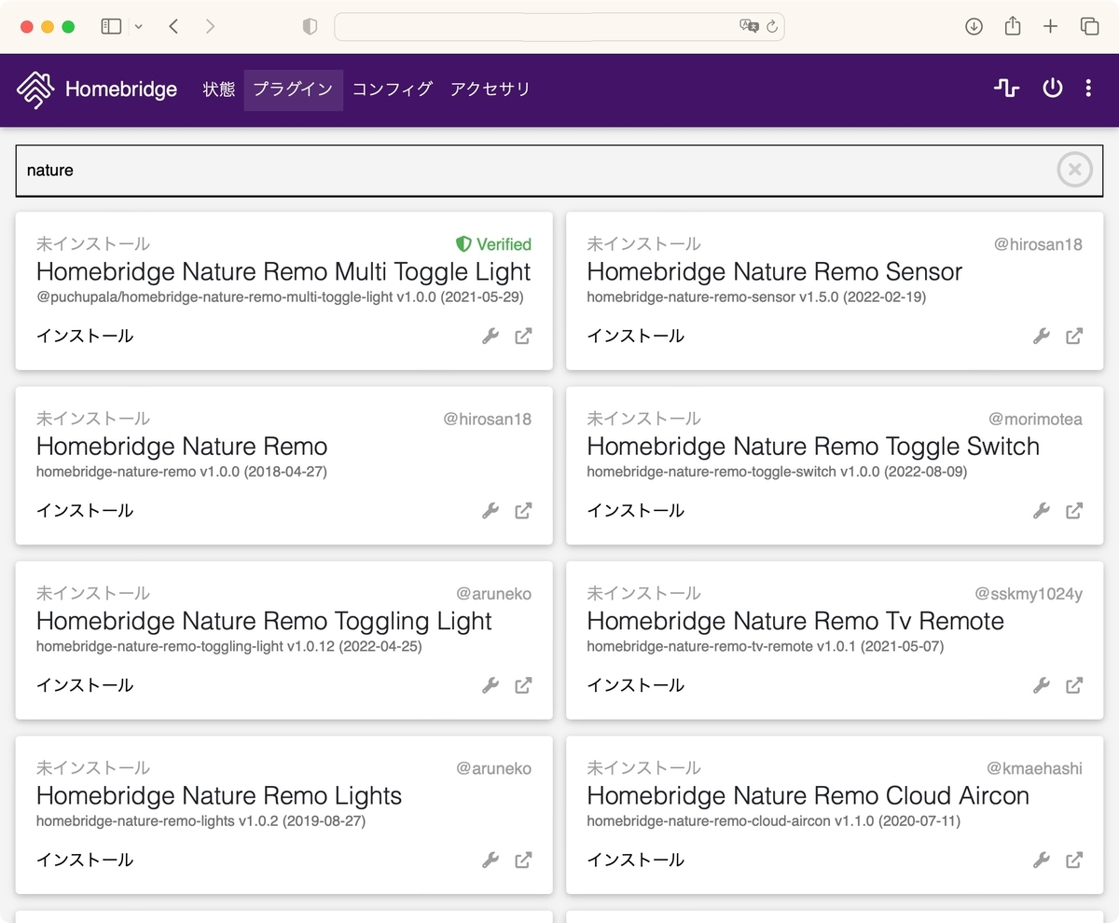Install Nature Remo Sensor plugin

(x=636, y=336)
